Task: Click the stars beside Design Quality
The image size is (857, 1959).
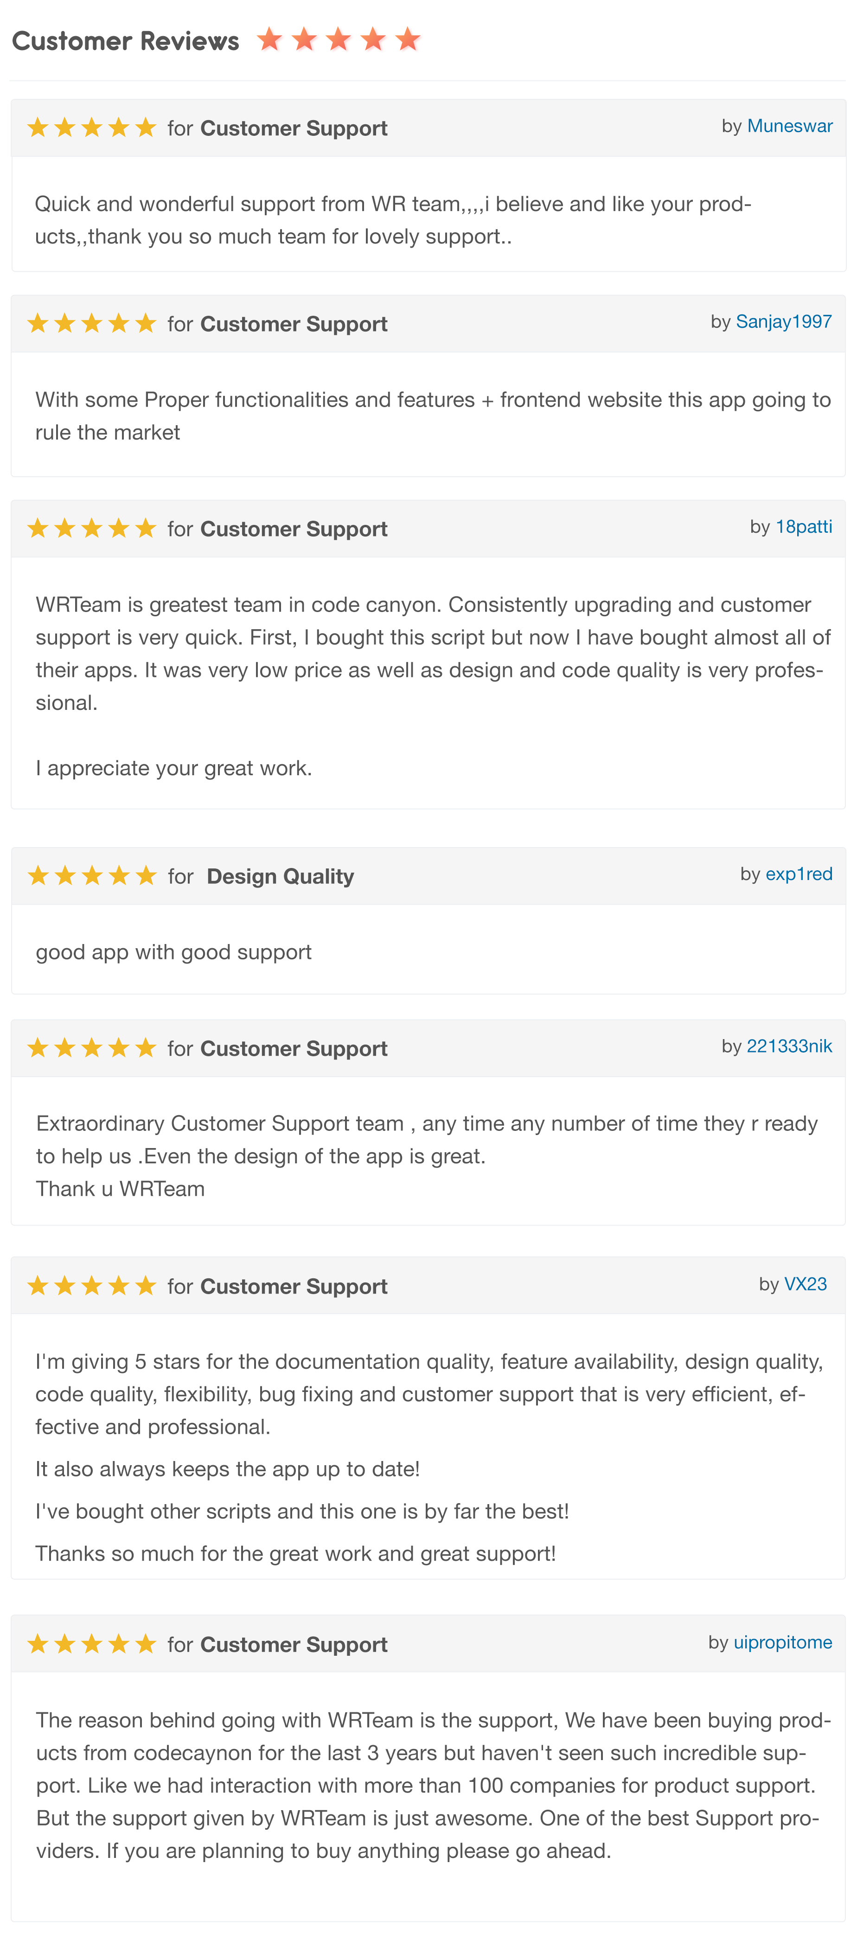Action: point(91,875)
